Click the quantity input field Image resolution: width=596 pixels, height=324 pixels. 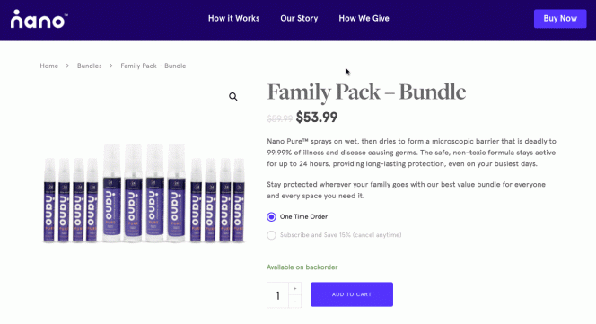point(278,295)
